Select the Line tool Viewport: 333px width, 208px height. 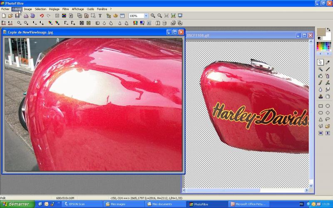(328, 69)
